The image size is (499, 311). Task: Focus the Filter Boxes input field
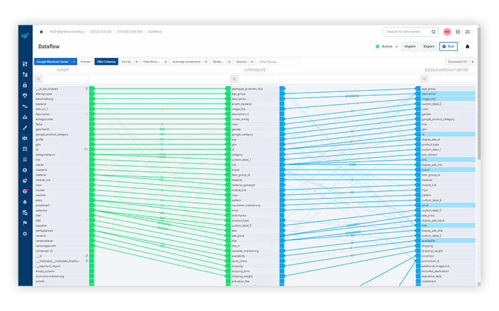click(x=278, y=62)
